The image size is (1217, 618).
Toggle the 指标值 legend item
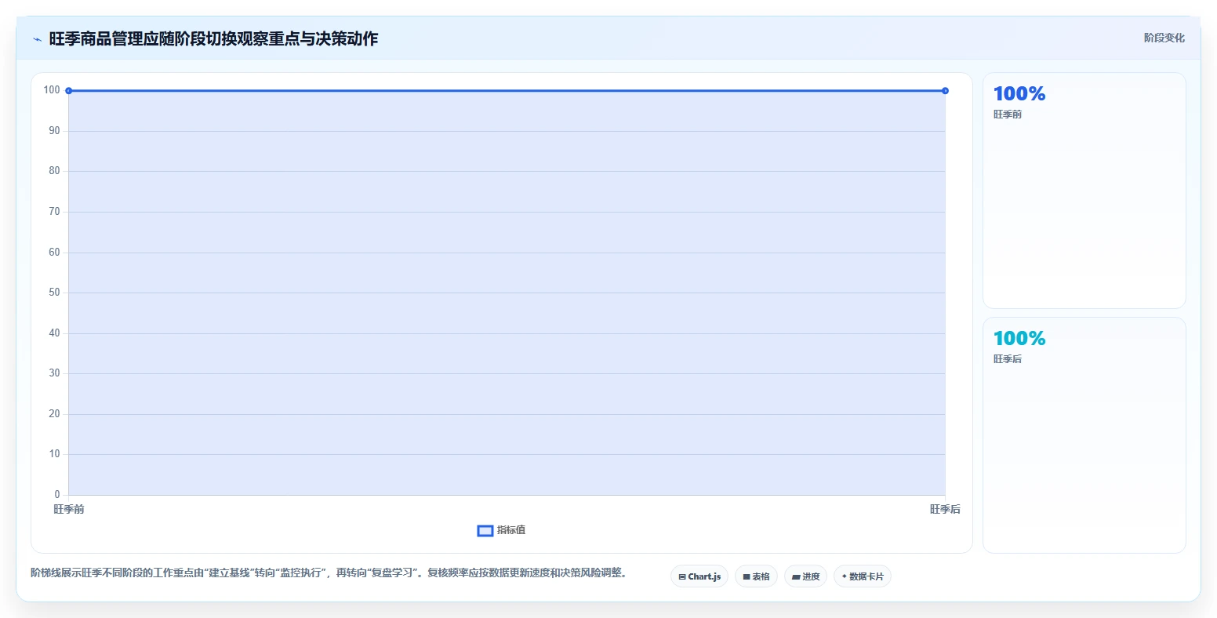pyautogui.click(x=501, y=531)
